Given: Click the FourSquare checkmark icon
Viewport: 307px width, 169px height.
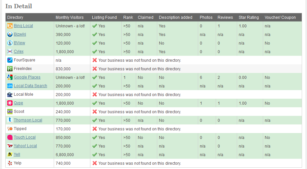Looking at the screenshot, I should click(10, 60).
